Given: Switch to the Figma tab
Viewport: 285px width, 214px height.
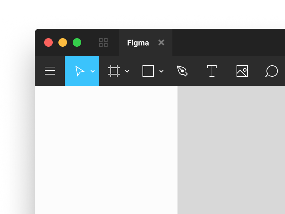Looking at the screenshot, I should (138, 42).
